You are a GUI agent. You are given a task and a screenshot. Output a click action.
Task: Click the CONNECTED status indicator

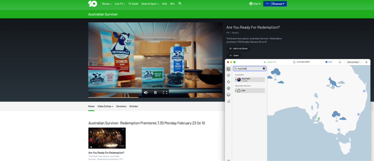(x=270, y=62)
